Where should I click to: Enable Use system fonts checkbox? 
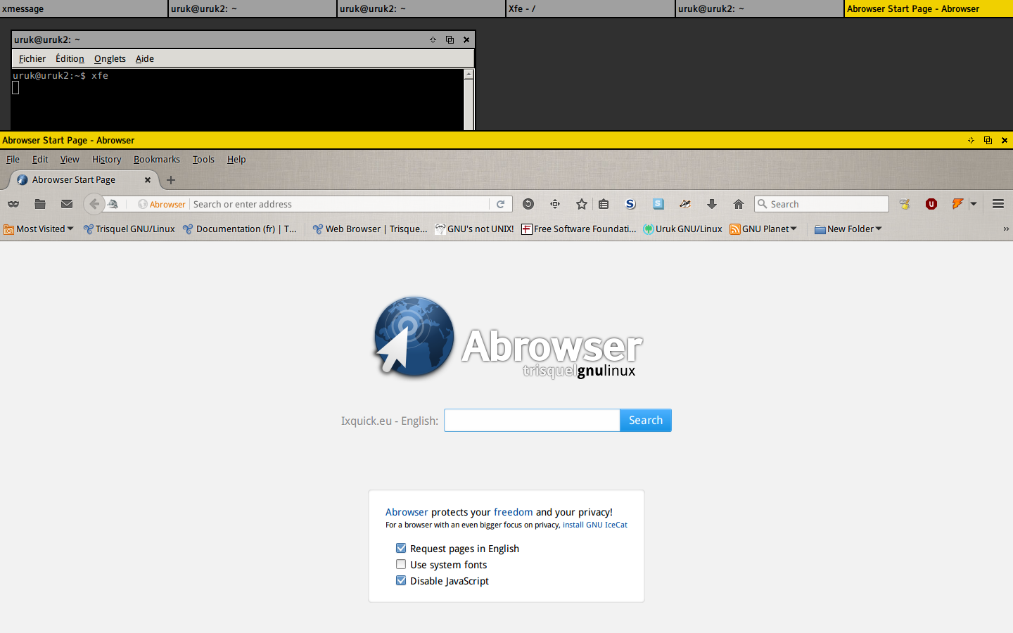coord(401,564)
